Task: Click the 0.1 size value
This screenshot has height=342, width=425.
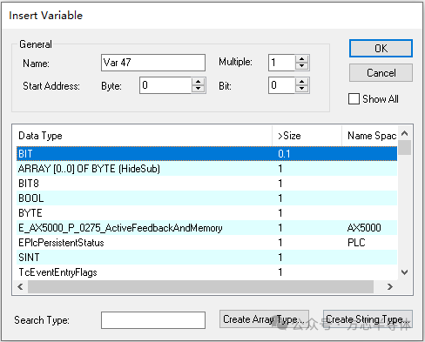Action: [284, 153]
